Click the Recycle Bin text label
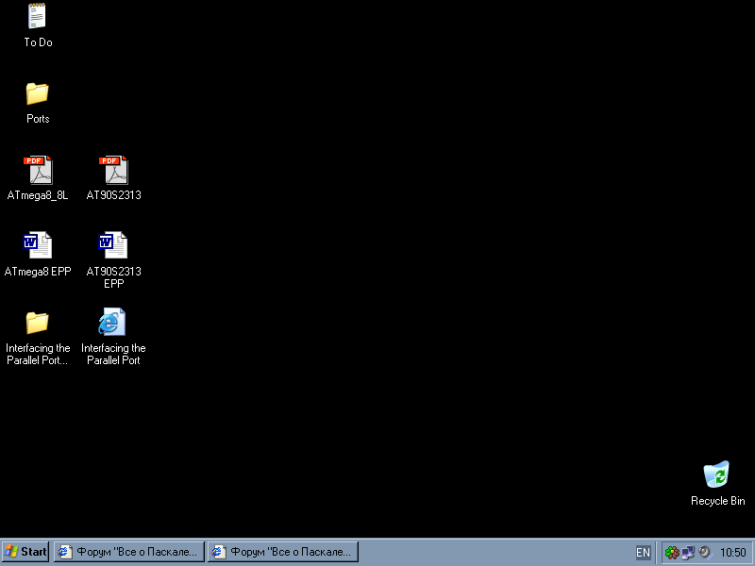The image size is (755, 566). (717, 501)
